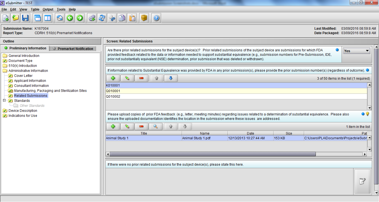Image resolution: width=379 pixels, height=202 pixels.
Task: View uploaded file with magnifying glass icon
Action: [x=156, y=127]
